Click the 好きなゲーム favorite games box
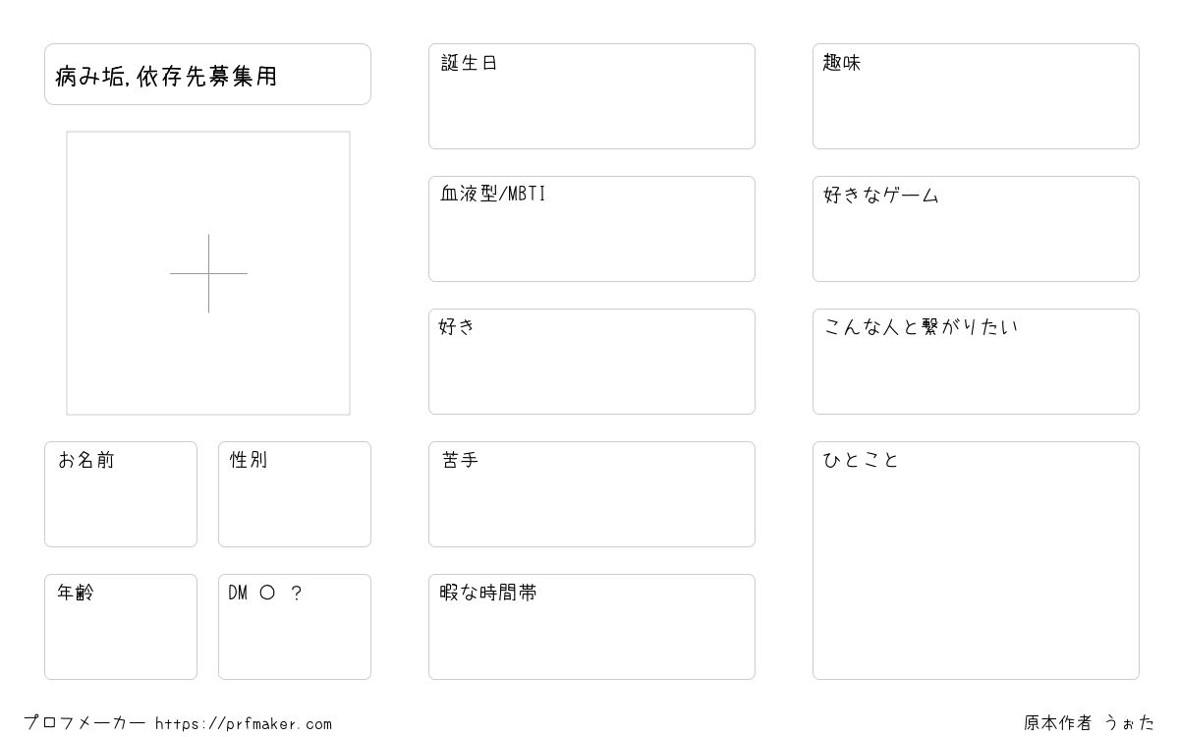 (976, 229)
